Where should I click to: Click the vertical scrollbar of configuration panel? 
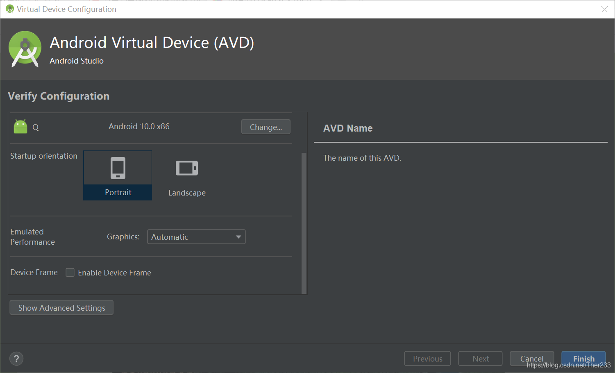point(304,223)
